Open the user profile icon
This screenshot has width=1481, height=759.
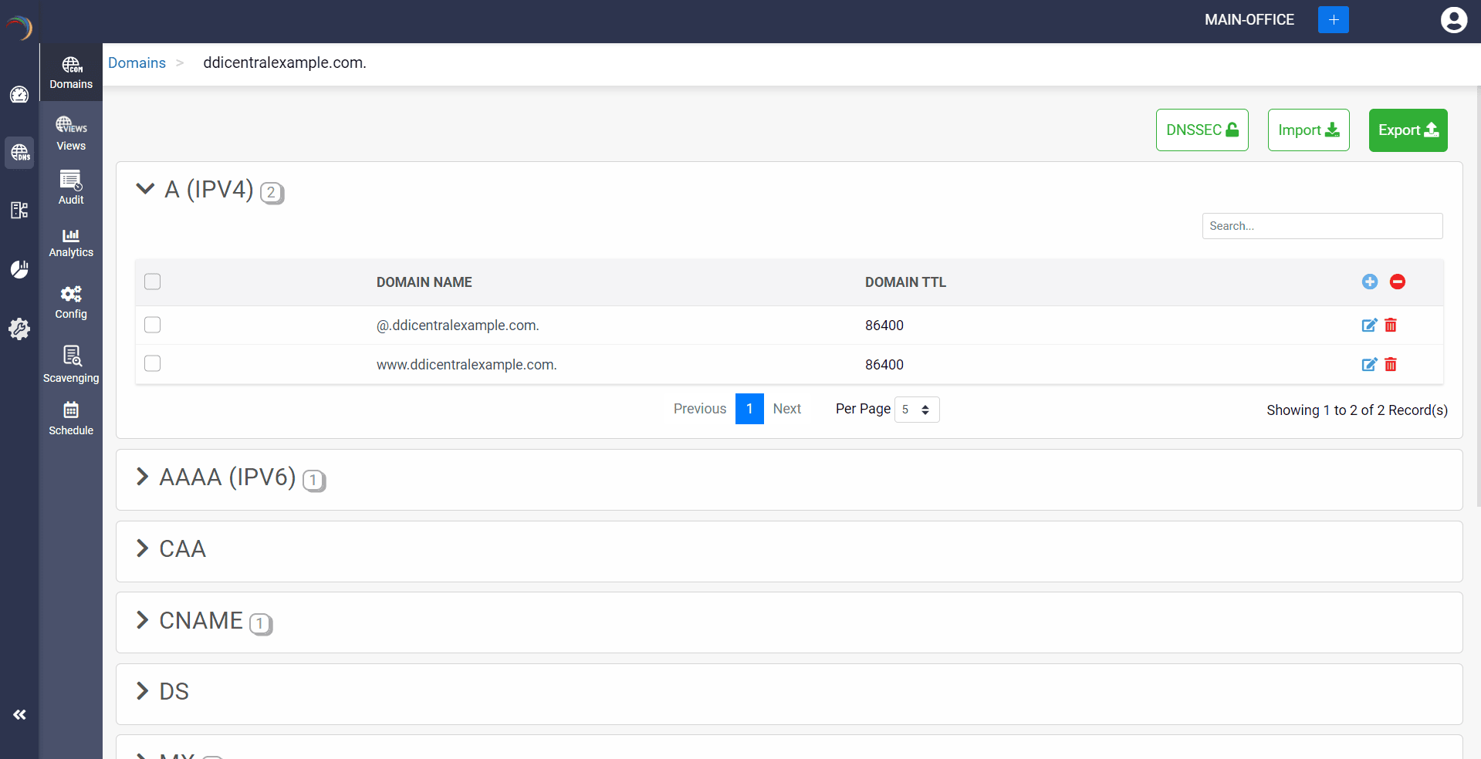(1453, 20)
